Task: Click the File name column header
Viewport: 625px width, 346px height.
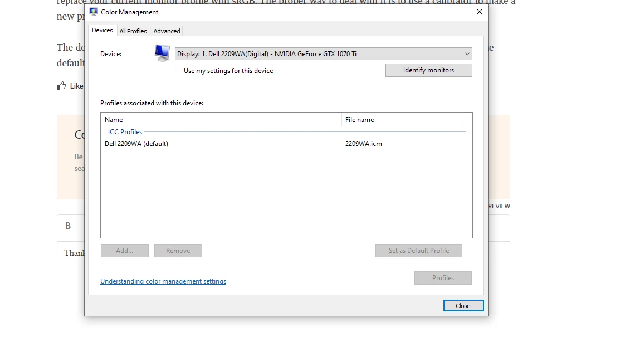Action: click(x=402, y=120)
